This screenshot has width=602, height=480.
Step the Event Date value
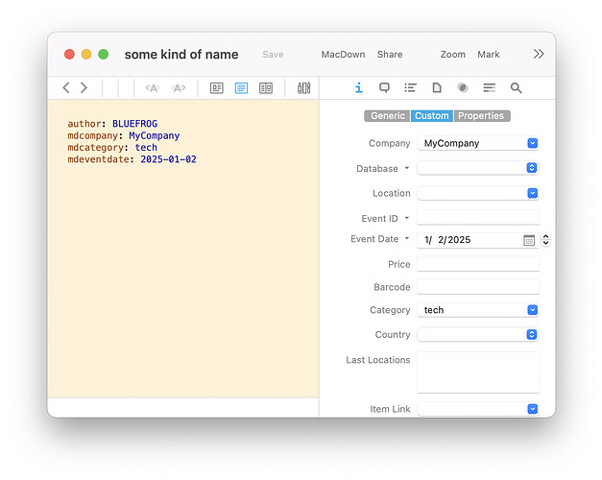pyautogui.click(x=545, y=240)
